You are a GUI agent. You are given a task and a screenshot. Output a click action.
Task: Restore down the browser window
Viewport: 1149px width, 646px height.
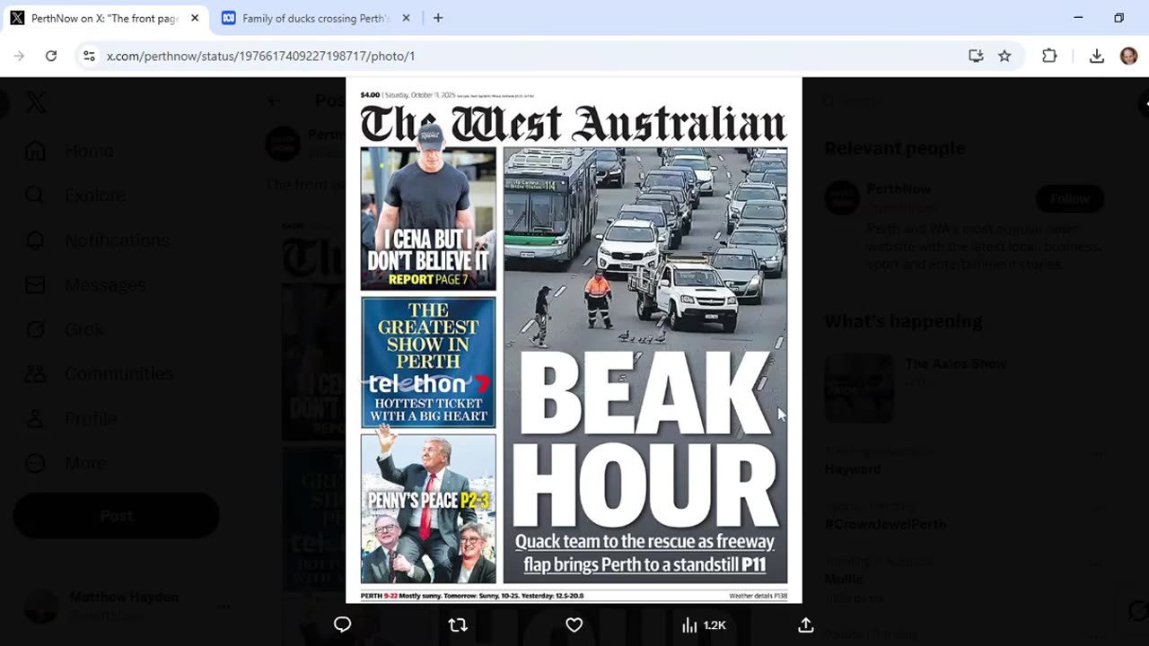[x=1118, y=18]
